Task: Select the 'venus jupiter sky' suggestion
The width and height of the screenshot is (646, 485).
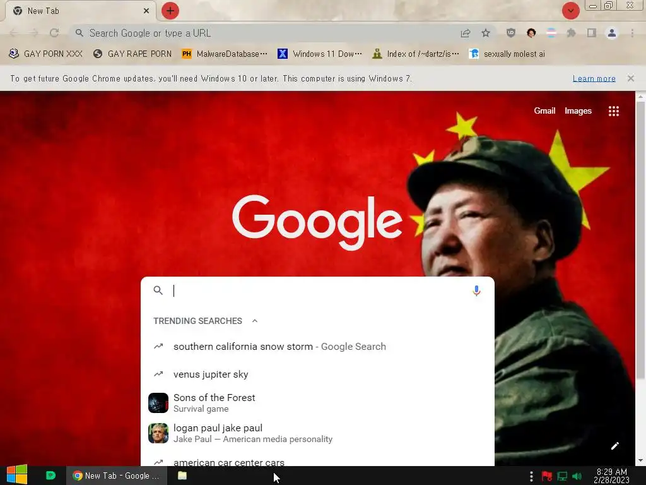Action: coord(317,374)
